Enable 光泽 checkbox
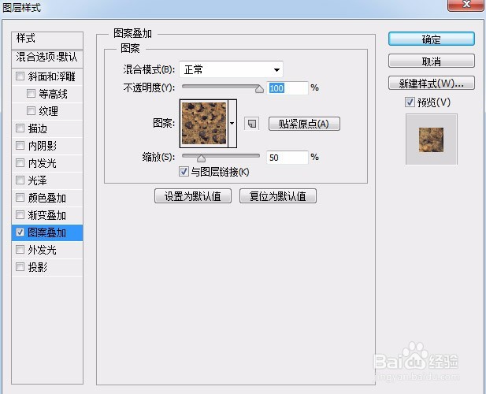486x394 pixels. [20, 180]
